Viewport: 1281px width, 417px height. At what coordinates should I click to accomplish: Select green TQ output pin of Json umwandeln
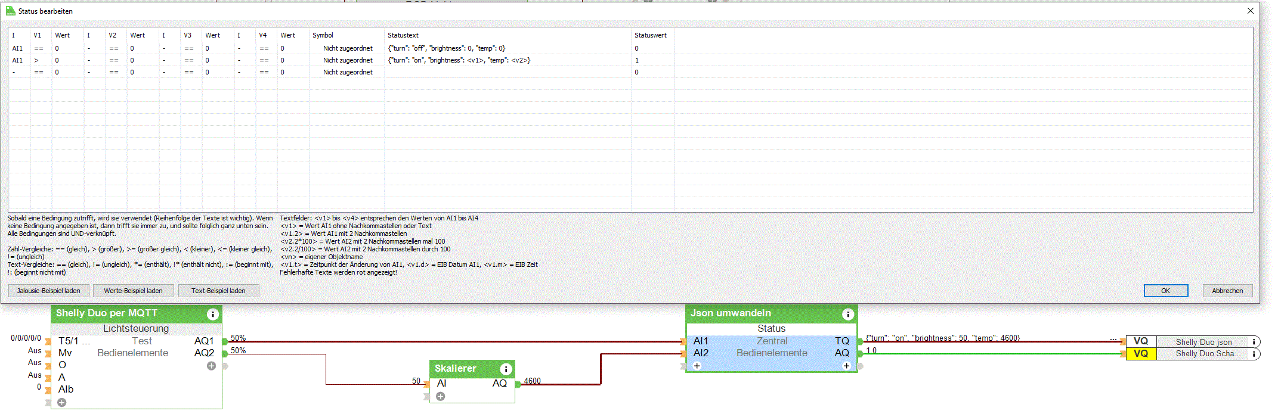pyautogui.click(x=860, y=342)
